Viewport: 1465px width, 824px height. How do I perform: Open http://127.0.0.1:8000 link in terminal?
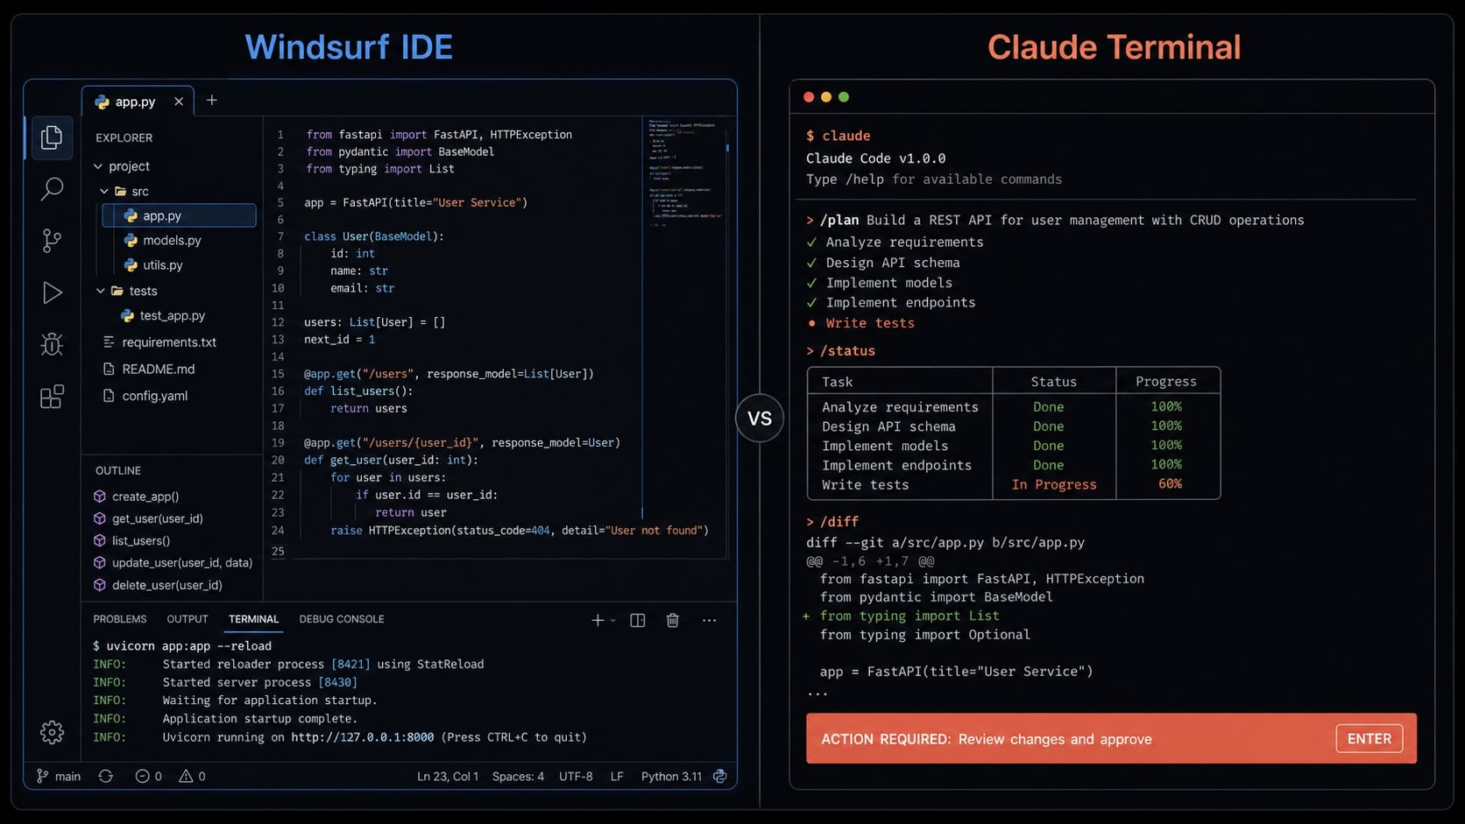(x=362, y=737)
